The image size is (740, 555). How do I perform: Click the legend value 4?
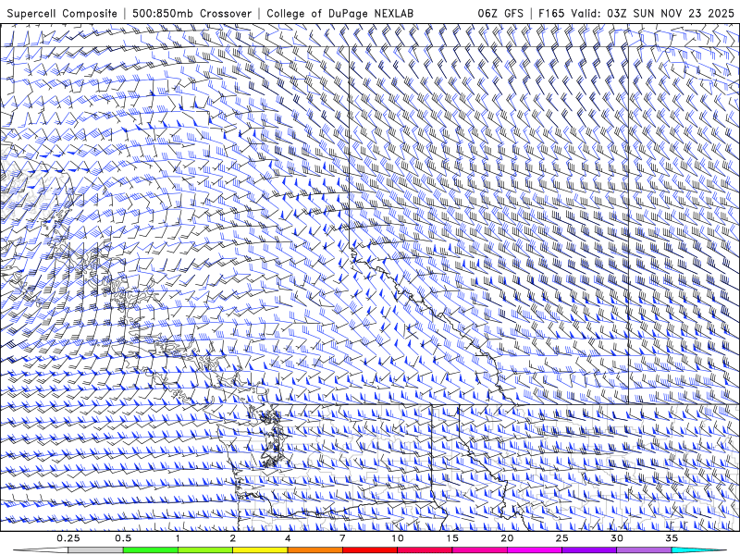click(x=288, y=538)
